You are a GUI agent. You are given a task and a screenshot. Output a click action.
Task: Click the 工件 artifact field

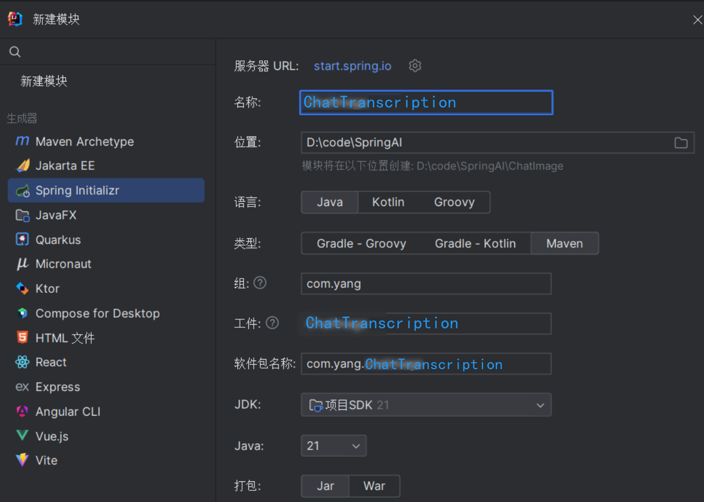coord(426,324)
